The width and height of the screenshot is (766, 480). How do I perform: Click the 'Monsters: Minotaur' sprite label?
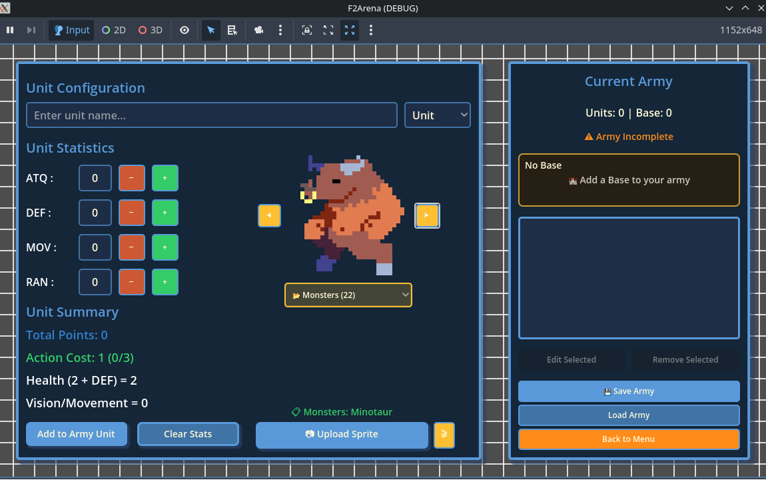coord(342,412)
